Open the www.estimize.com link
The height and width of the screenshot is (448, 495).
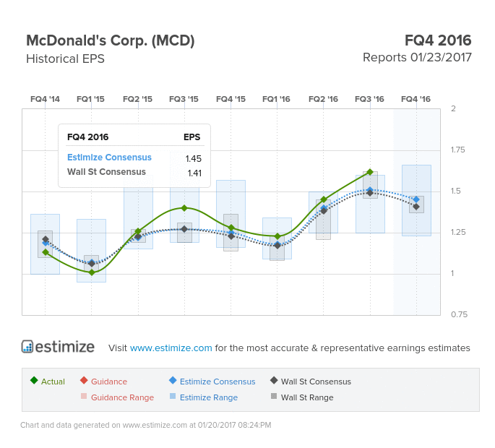coord(171,348)
